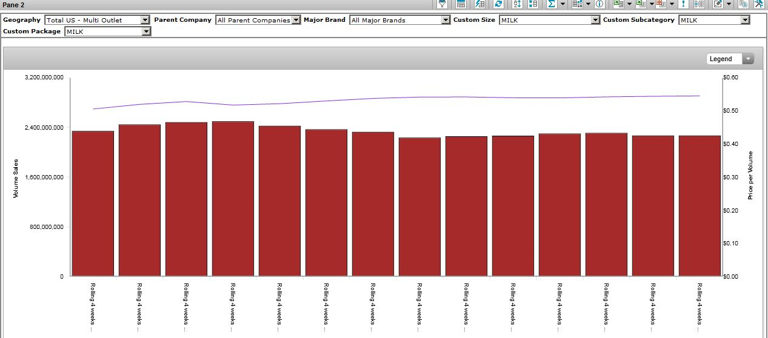This screenshot has height=338, width=768.
Task: Click the Sigma totals icon
Action: pyautogui.click(x=551, y=4)
